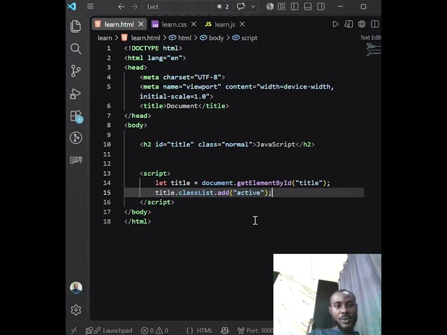The height and width of the screenshot is (335, 447).
Task: Switch to the learn.html tab
Action: click(x=119, y=24)
